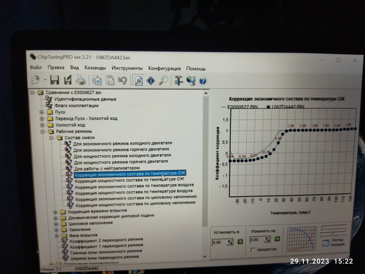Click the Цикловое наполнение folder icon

63,223
